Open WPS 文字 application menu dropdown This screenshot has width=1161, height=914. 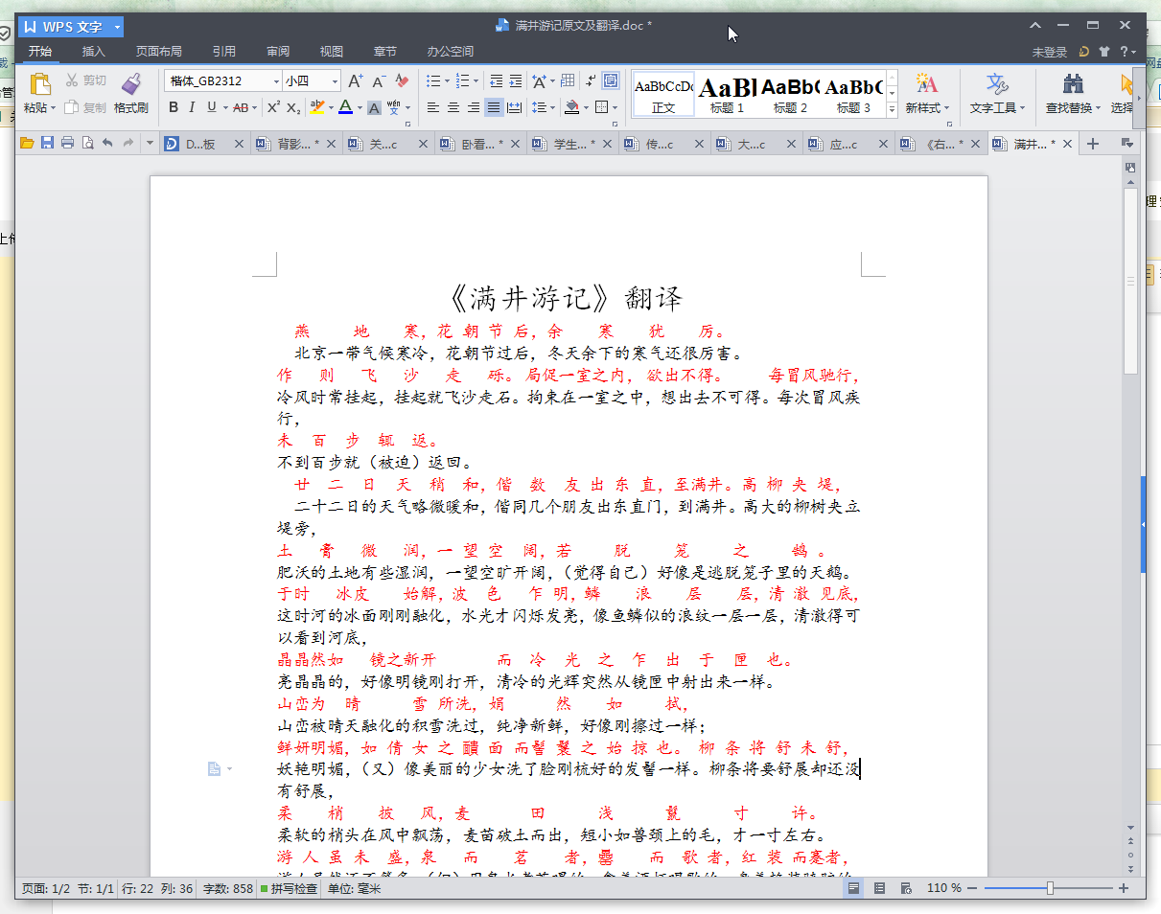click(x=116, y=27)
